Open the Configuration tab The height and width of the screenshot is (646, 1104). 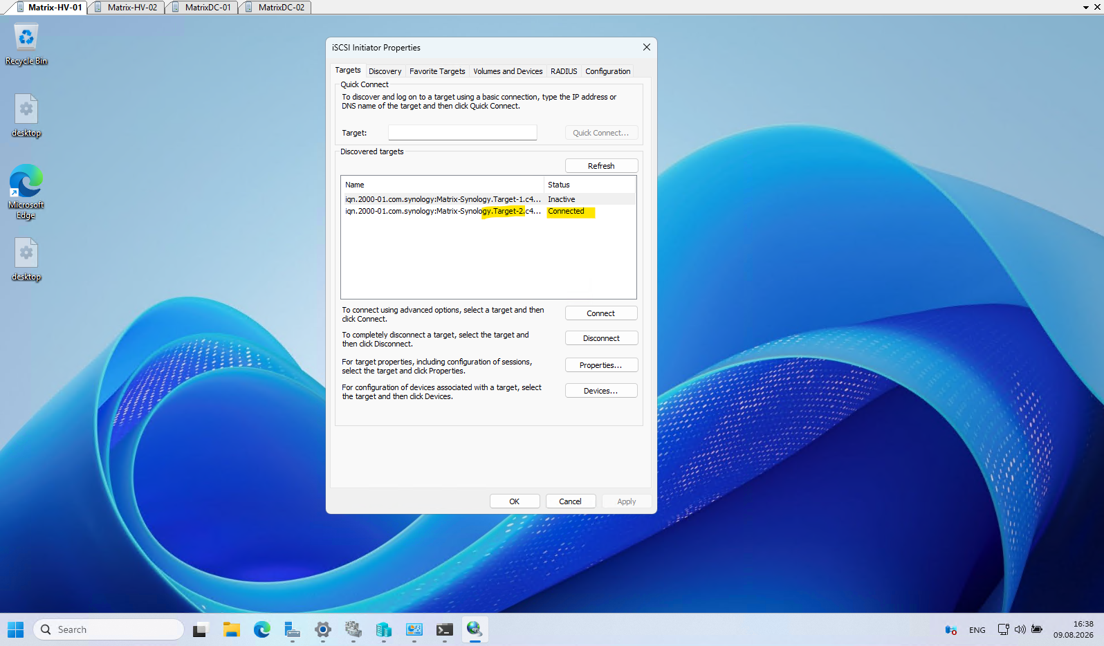607,71
